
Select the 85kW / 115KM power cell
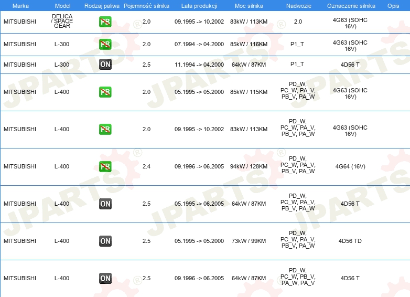tap(249, 92)
